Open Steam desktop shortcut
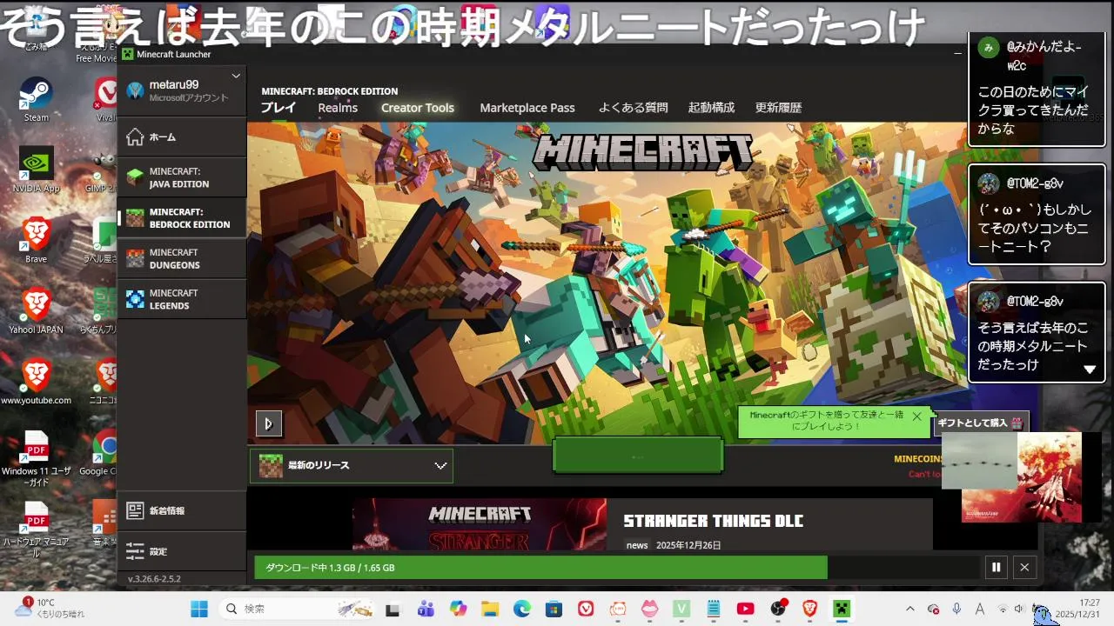Screen dimensions: 1114x626 [37, 100]
